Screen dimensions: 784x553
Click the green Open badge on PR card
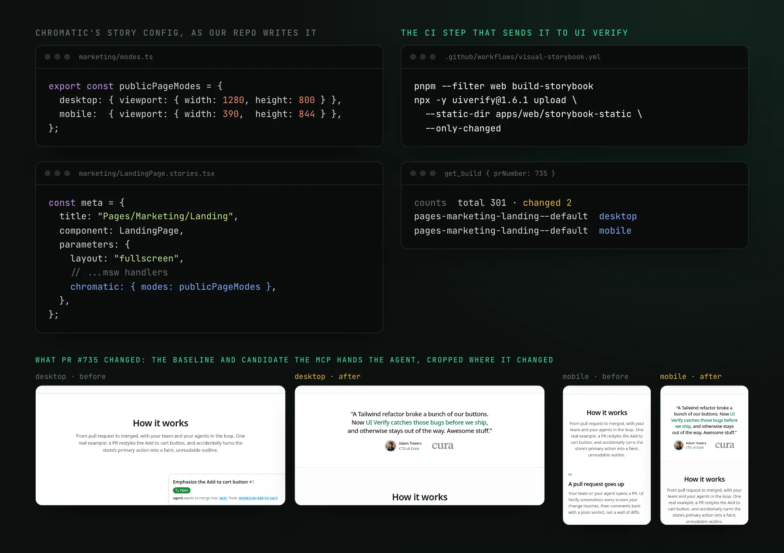(182, 490)
